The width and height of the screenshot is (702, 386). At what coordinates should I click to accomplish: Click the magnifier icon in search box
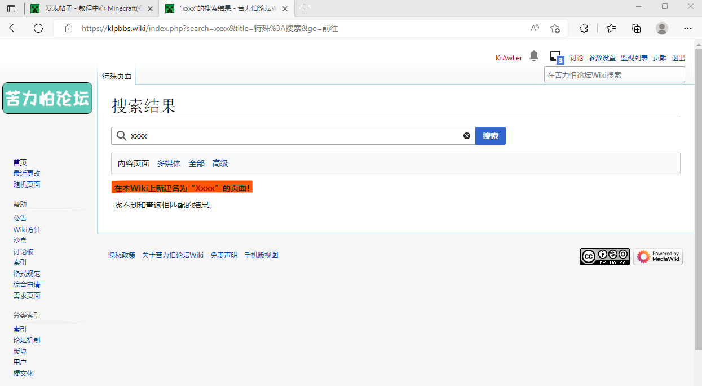tap(121, 136)
